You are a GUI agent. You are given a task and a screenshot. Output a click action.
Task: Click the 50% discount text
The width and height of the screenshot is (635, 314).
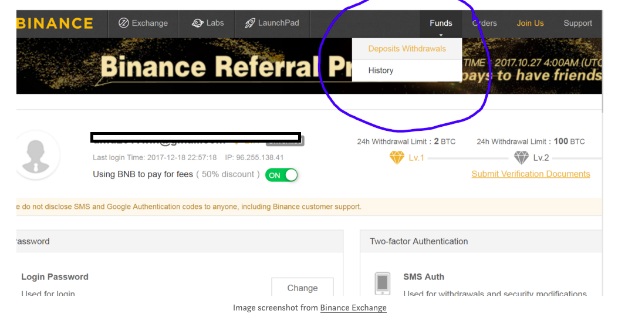point(228,175)
